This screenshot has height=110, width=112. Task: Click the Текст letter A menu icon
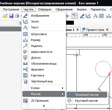tap(25, 27)
